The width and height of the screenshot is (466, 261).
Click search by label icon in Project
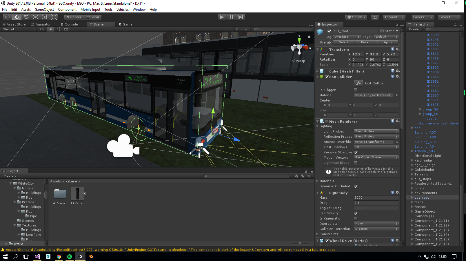(303, 176)
